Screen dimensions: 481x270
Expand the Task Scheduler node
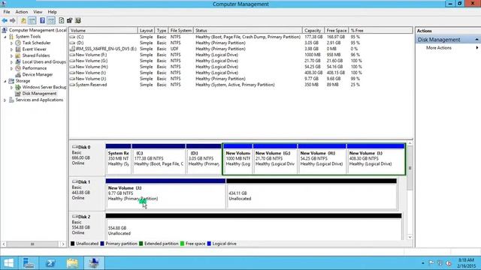[x=12, y=43]
